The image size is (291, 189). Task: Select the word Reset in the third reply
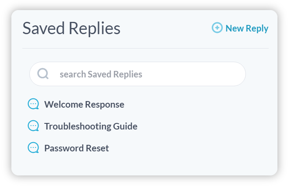[x=97, y=148]
